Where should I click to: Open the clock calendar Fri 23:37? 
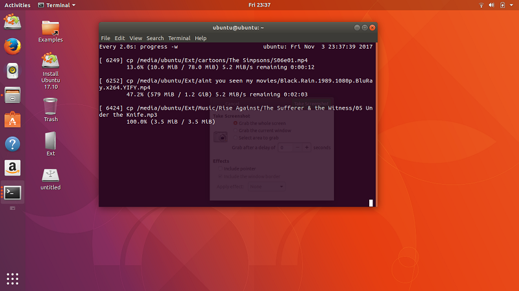[259, 5]
